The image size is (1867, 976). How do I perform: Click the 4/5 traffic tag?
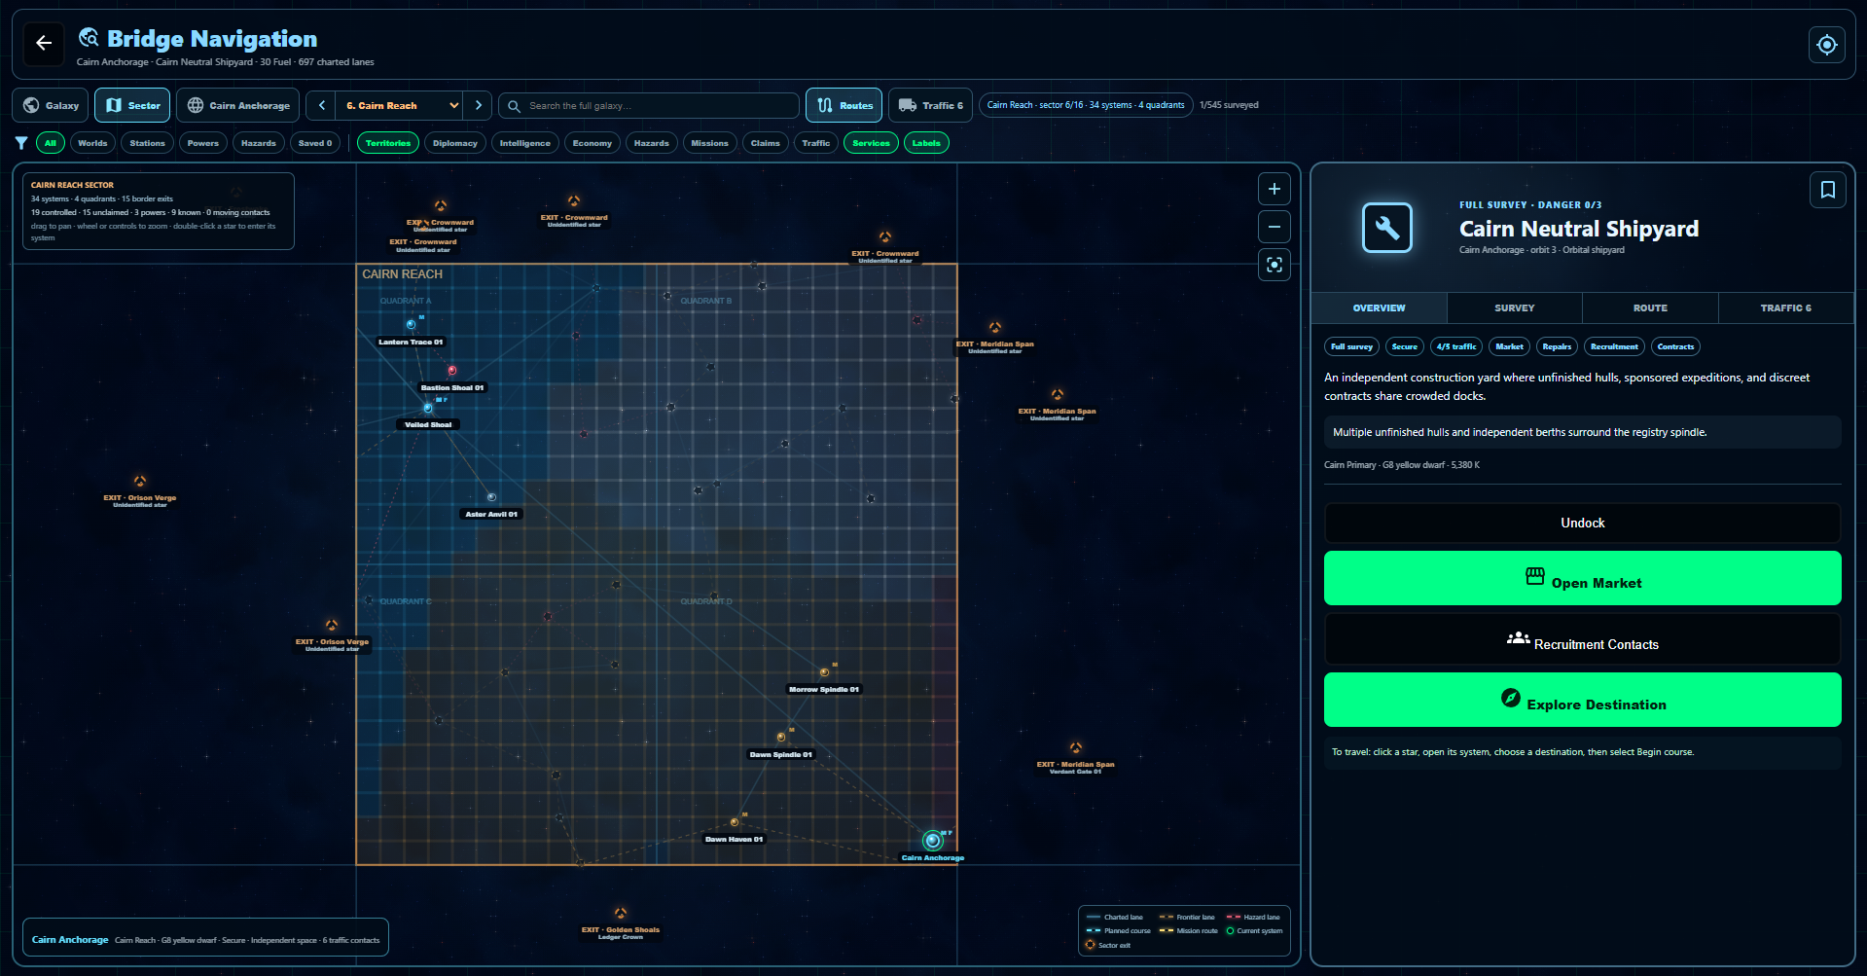pos(1456,346)
